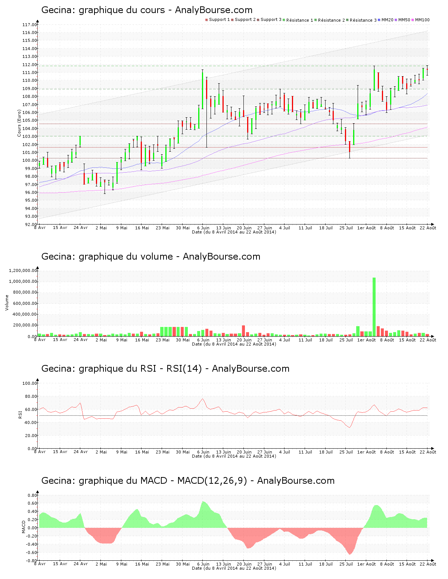Click the -0.80 MACD axis label
This screenshot has width=448, height=579.
point(32,561)
